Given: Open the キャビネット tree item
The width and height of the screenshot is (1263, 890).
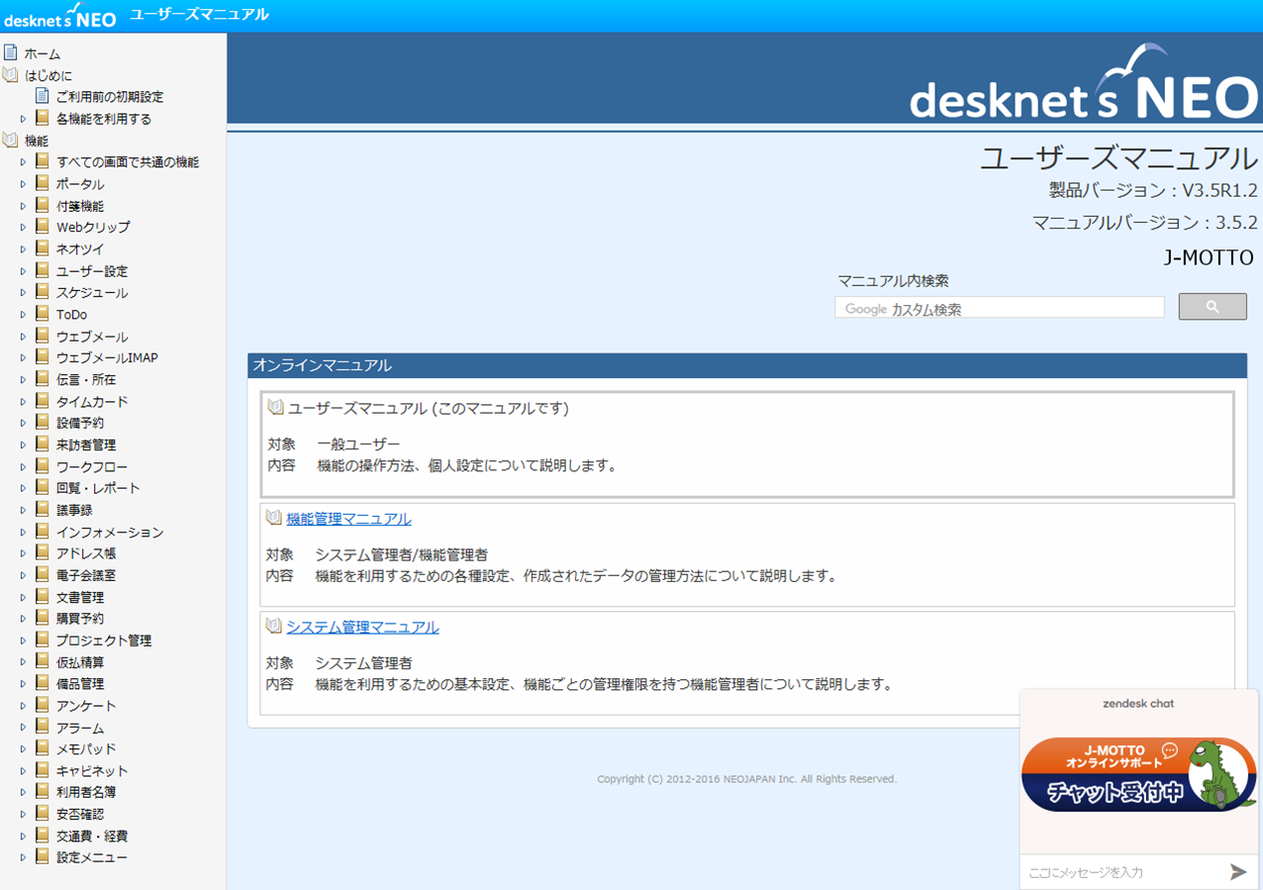Looking at the screenshot, I should 92,771.
